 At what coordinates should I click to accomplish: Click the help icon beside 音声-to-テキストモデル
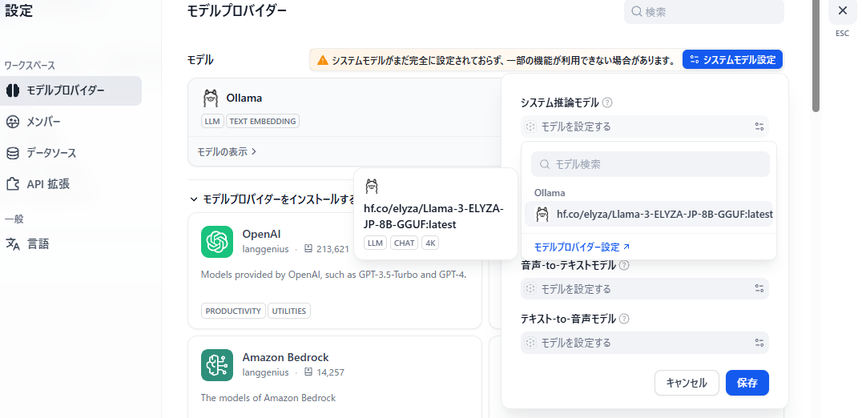click(x=624, y=265)
